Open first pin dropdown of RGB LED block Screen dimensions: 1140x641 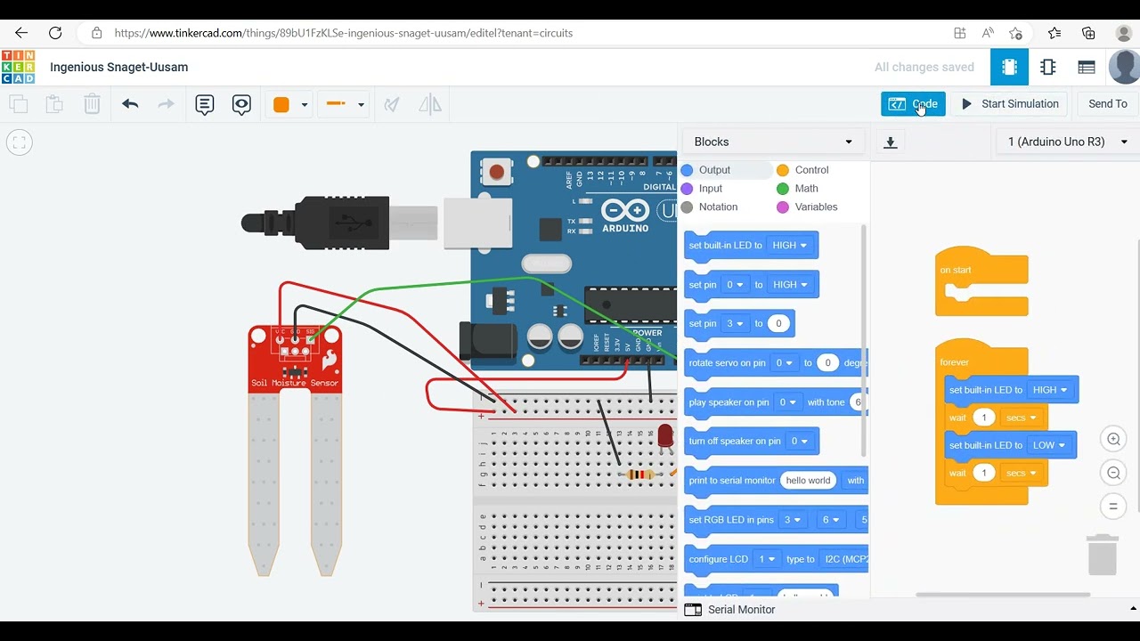coord(792,520)
